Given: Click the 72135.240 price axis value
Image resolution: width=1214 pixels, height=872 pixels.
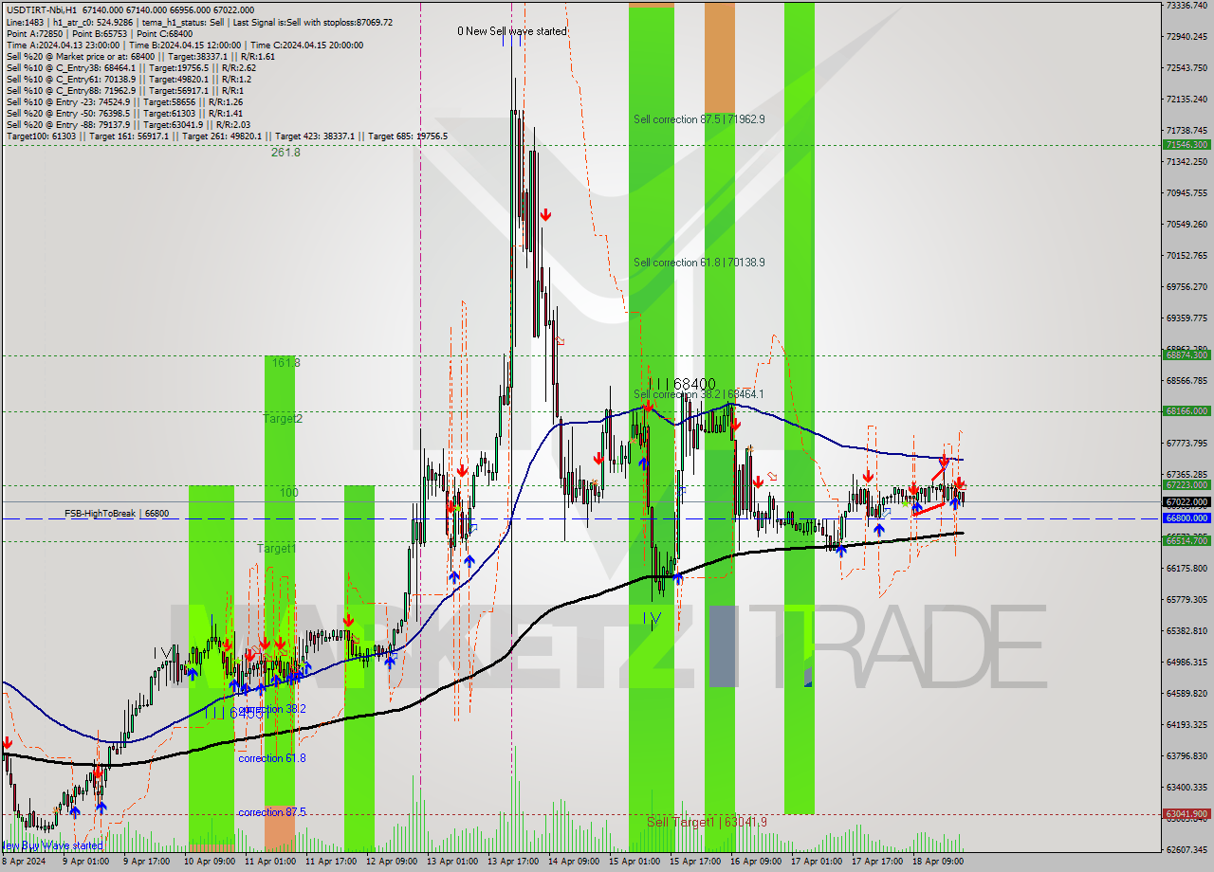Looking at the screenshot, I should pyautogui.click(x=1186, y=100).
